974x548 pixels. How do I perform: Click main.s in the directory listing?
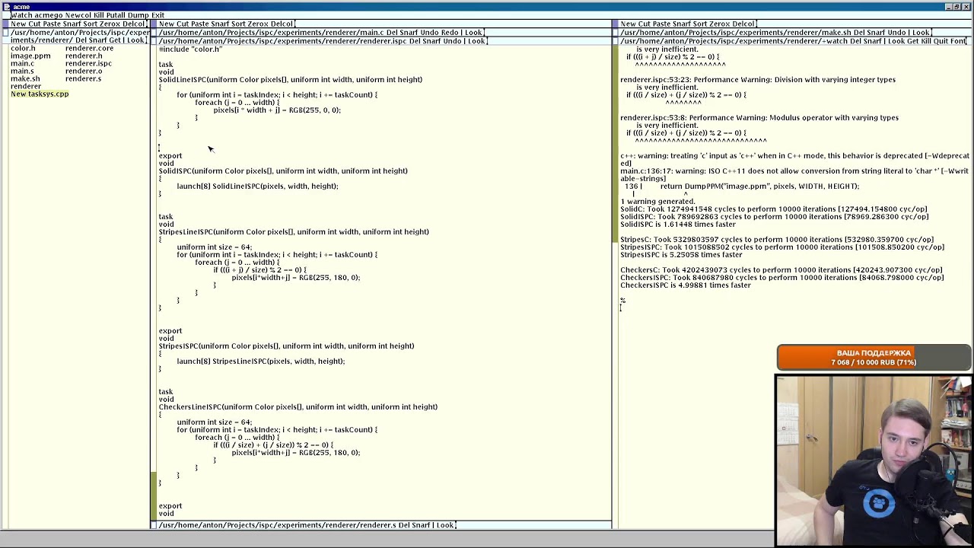(x=22, y=72)
